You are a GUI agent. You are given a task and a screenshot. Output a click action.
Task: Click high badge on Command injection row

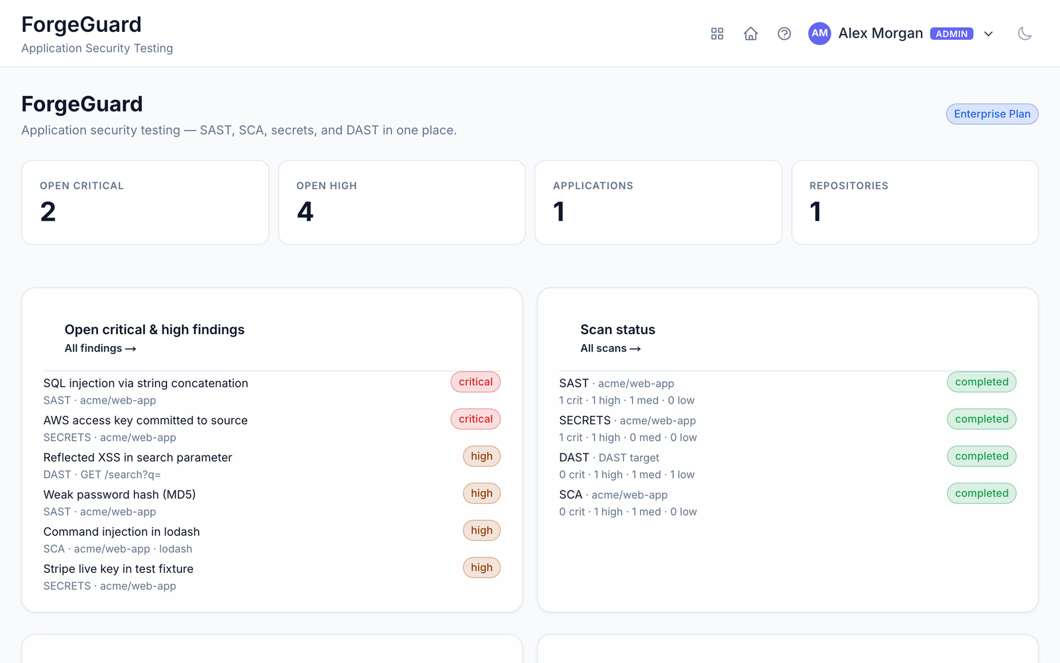click(482, 530)
